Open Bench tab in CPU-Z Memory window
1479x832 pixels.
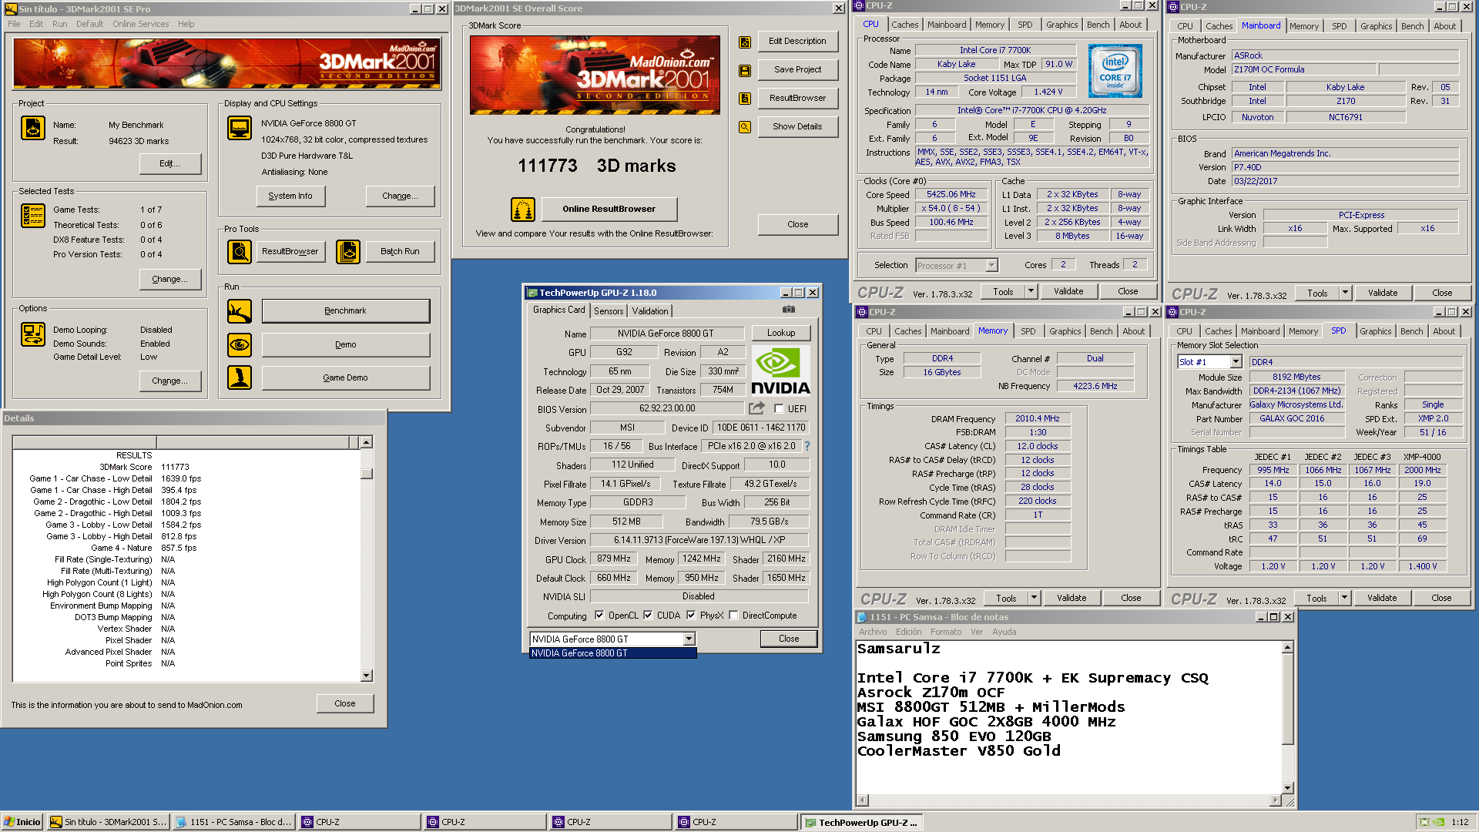click(x=1101, y=331)
